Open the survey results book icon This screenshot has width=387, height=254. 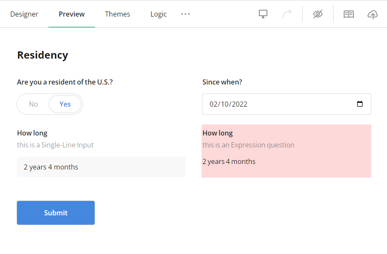pos(348,14)
